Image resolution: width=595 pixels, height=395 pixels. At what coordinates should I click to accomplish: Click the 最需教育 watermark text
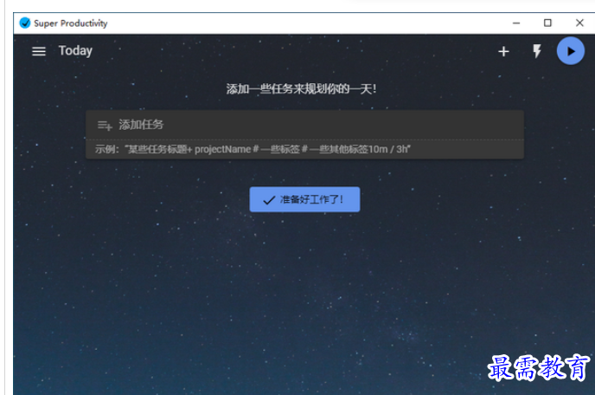(x=538, y=368)
